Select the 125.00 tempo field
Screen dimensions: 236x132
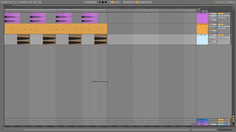point(12,2)
